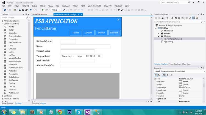The image size is (206, 115).
Task: Expand Font property in Properties panel
Action: 155,79
